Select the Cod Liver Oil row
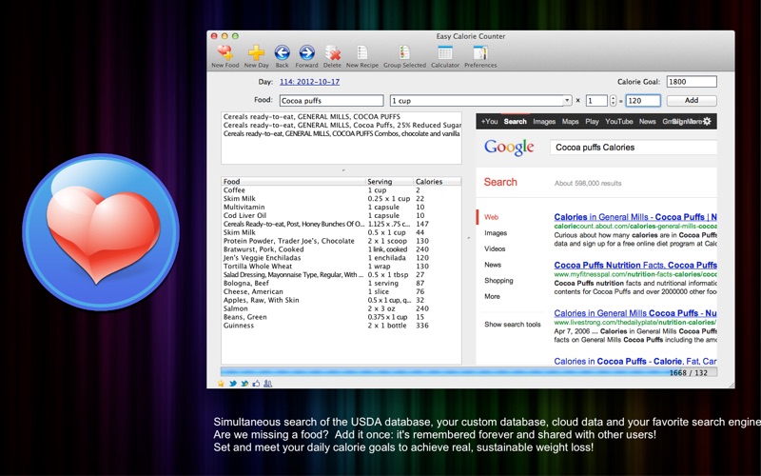761x476 pixels. tap(341, 216)
